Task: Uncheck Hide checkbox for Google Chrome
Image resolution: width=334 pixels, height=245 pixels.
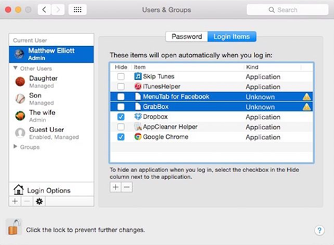Action: tap(121, 137)
